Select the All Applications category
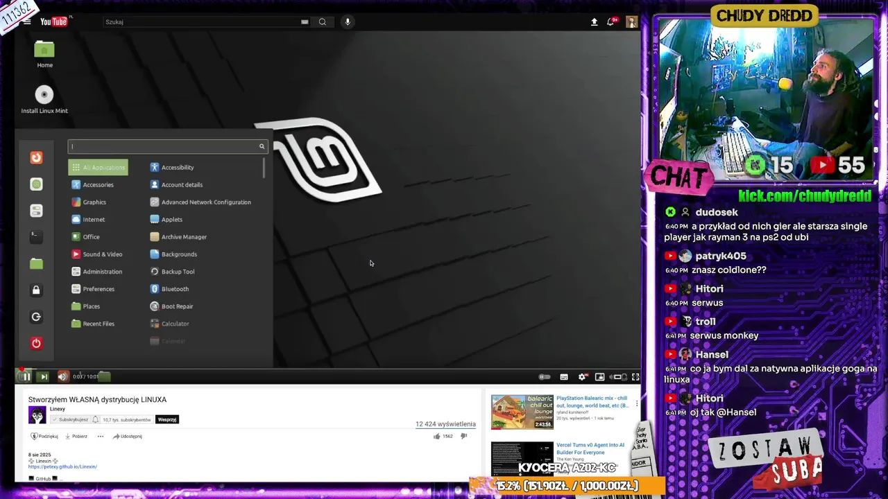The image size is (888, 499). [98, 167]
